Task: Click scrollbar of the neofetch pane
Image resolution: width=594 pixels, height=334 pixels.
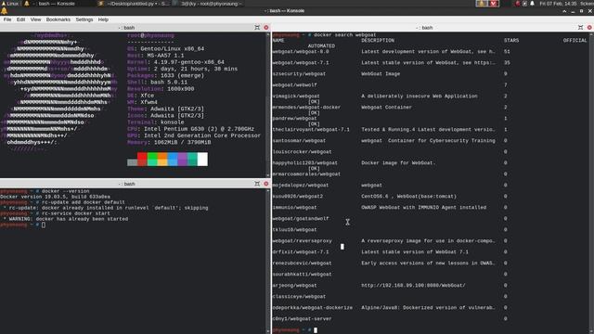Action: [x=268, y=104]
